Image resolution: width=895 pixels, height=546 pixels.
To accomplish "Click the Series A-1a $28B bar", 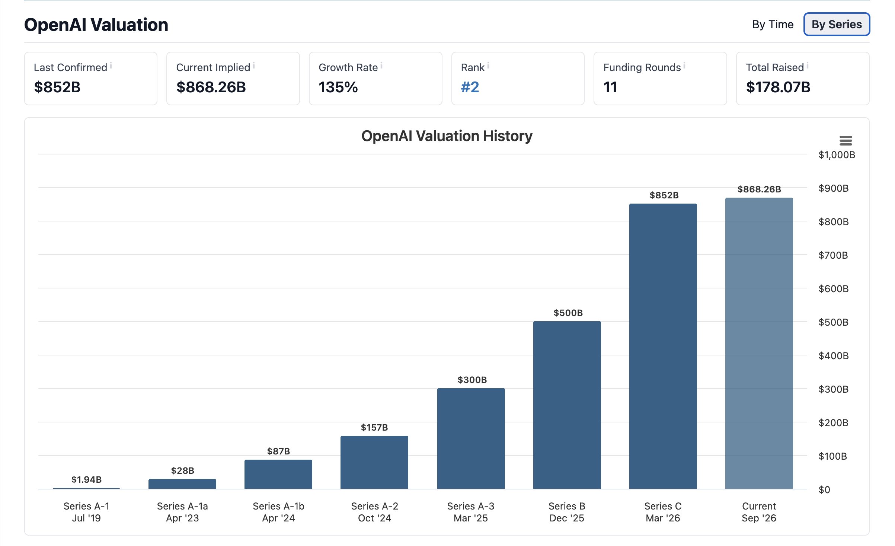I will (x=182, y=484).
